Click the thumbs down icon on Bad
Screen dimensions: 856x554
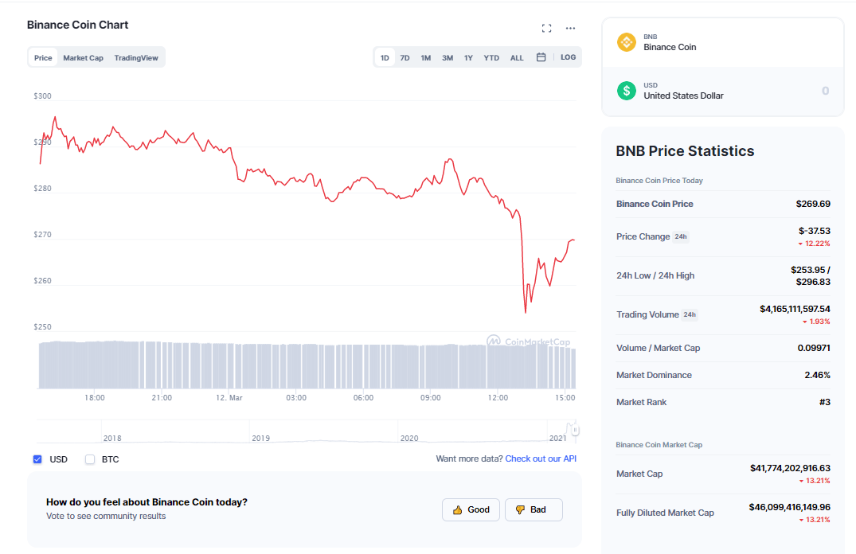[x=520, y=509]
